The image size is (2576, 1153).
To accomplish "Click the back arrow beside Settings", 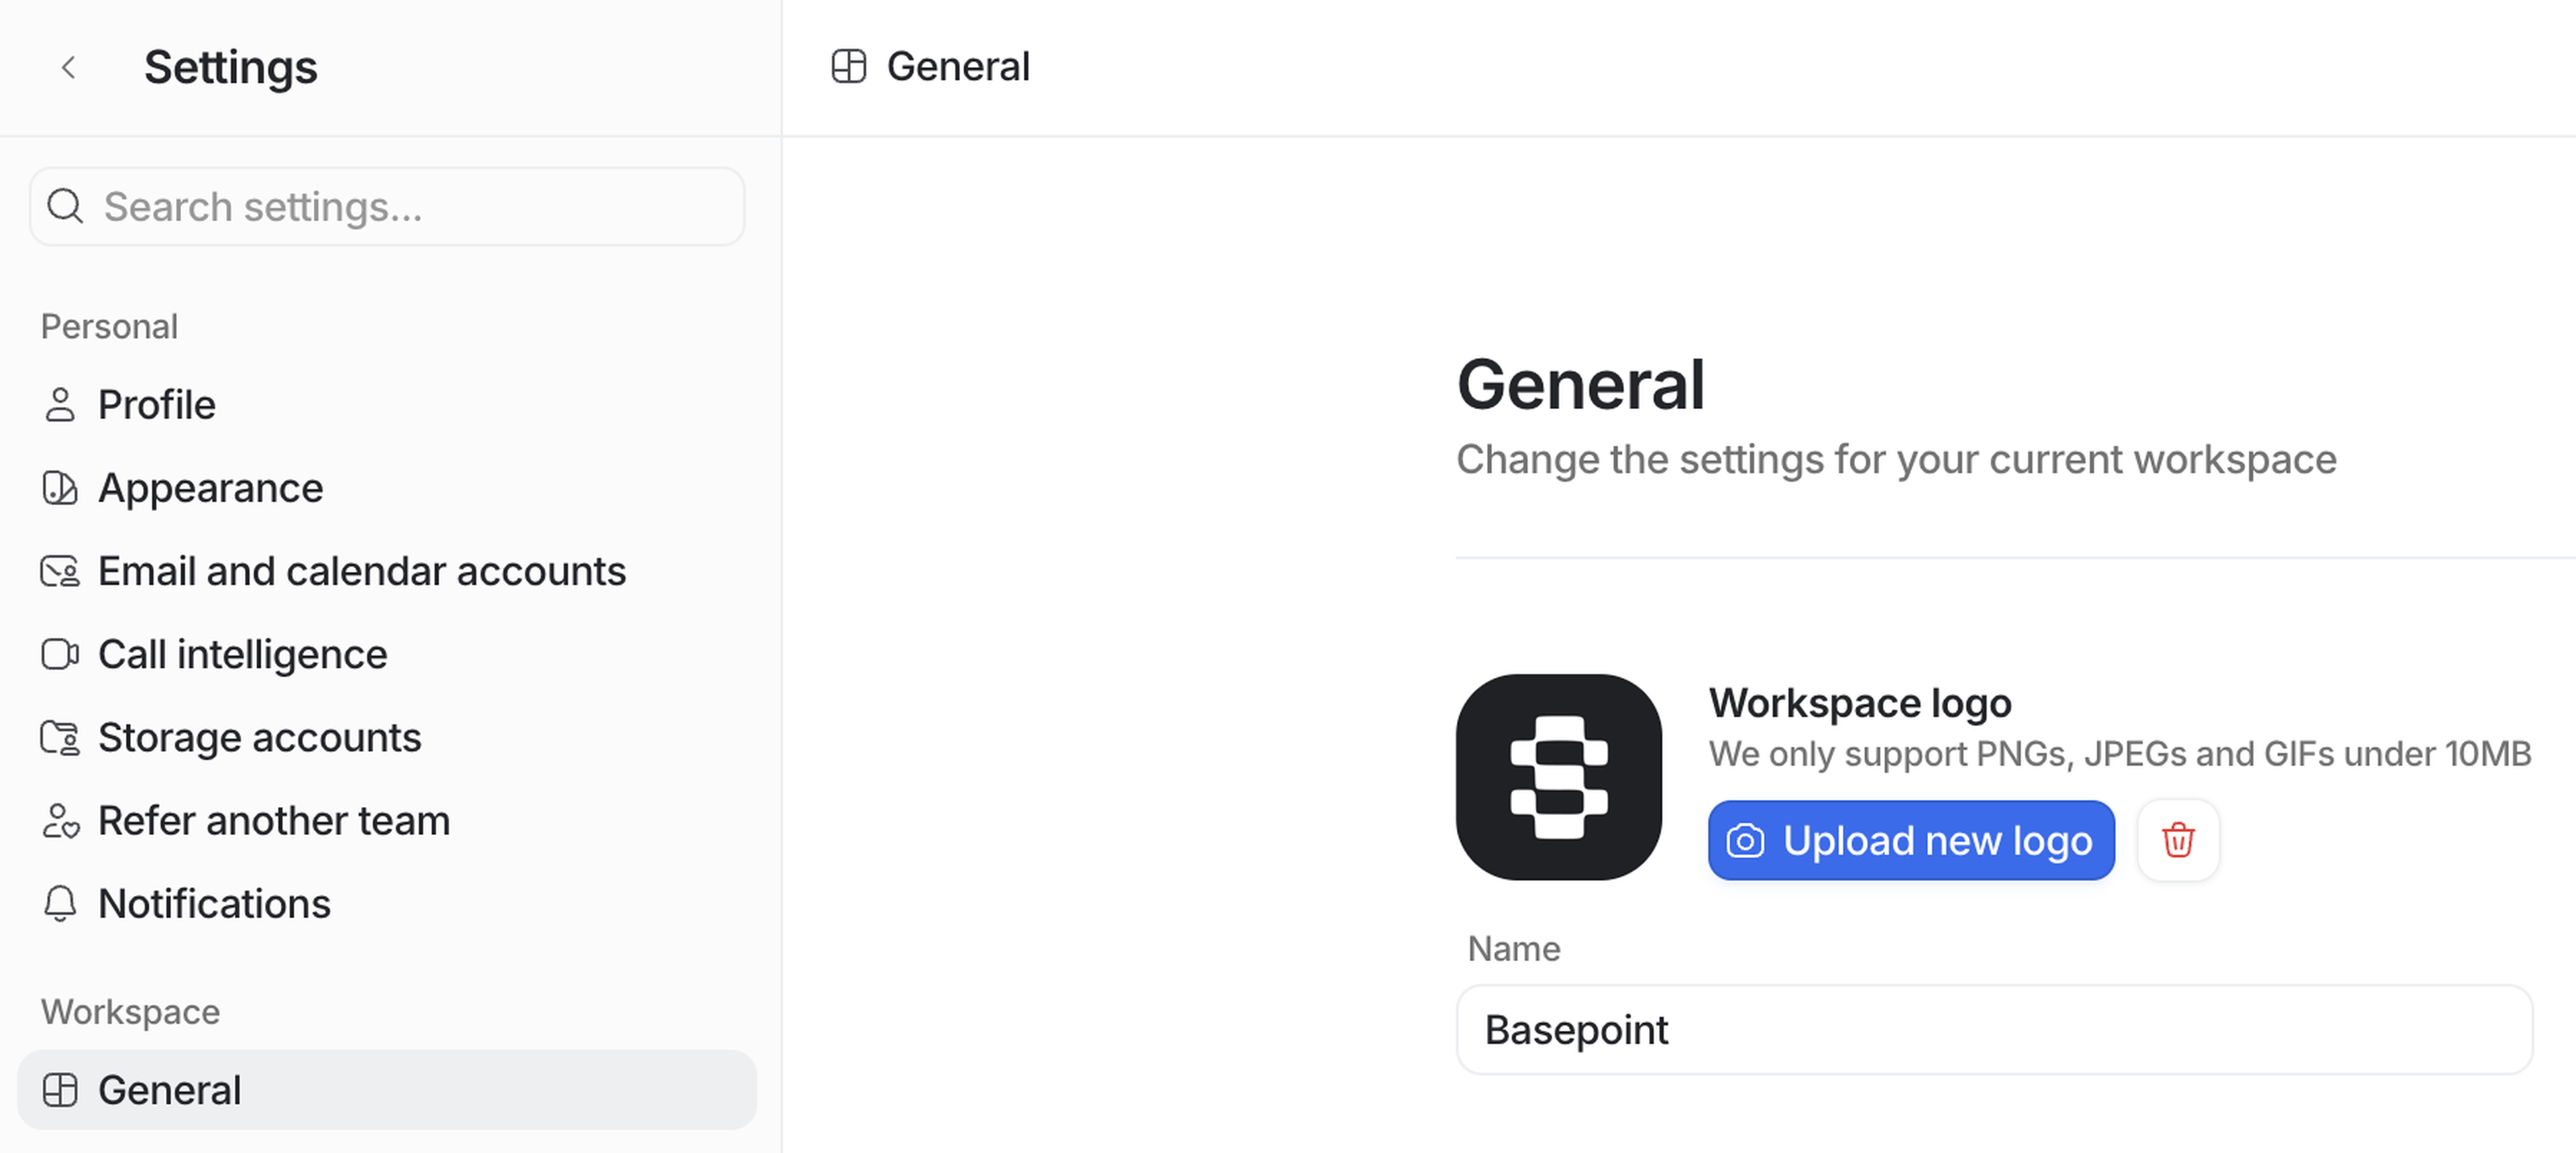I will click(68, 67).
